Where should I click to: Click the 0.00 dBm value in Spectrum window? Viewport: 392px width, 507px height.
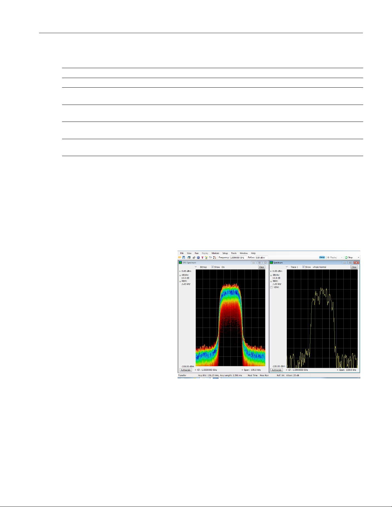click(277, 271)
